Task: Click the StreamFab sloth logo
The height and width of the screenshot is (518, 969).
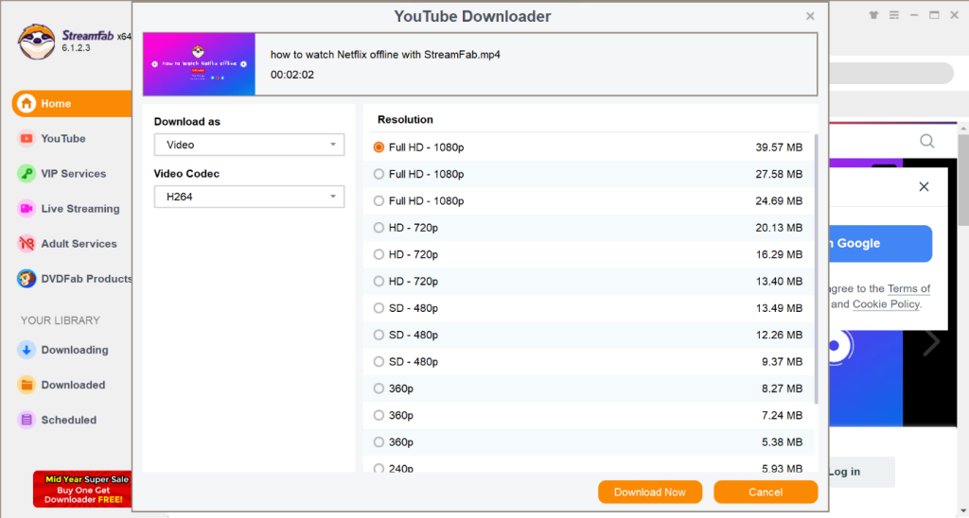Action: tap(37, 42)
